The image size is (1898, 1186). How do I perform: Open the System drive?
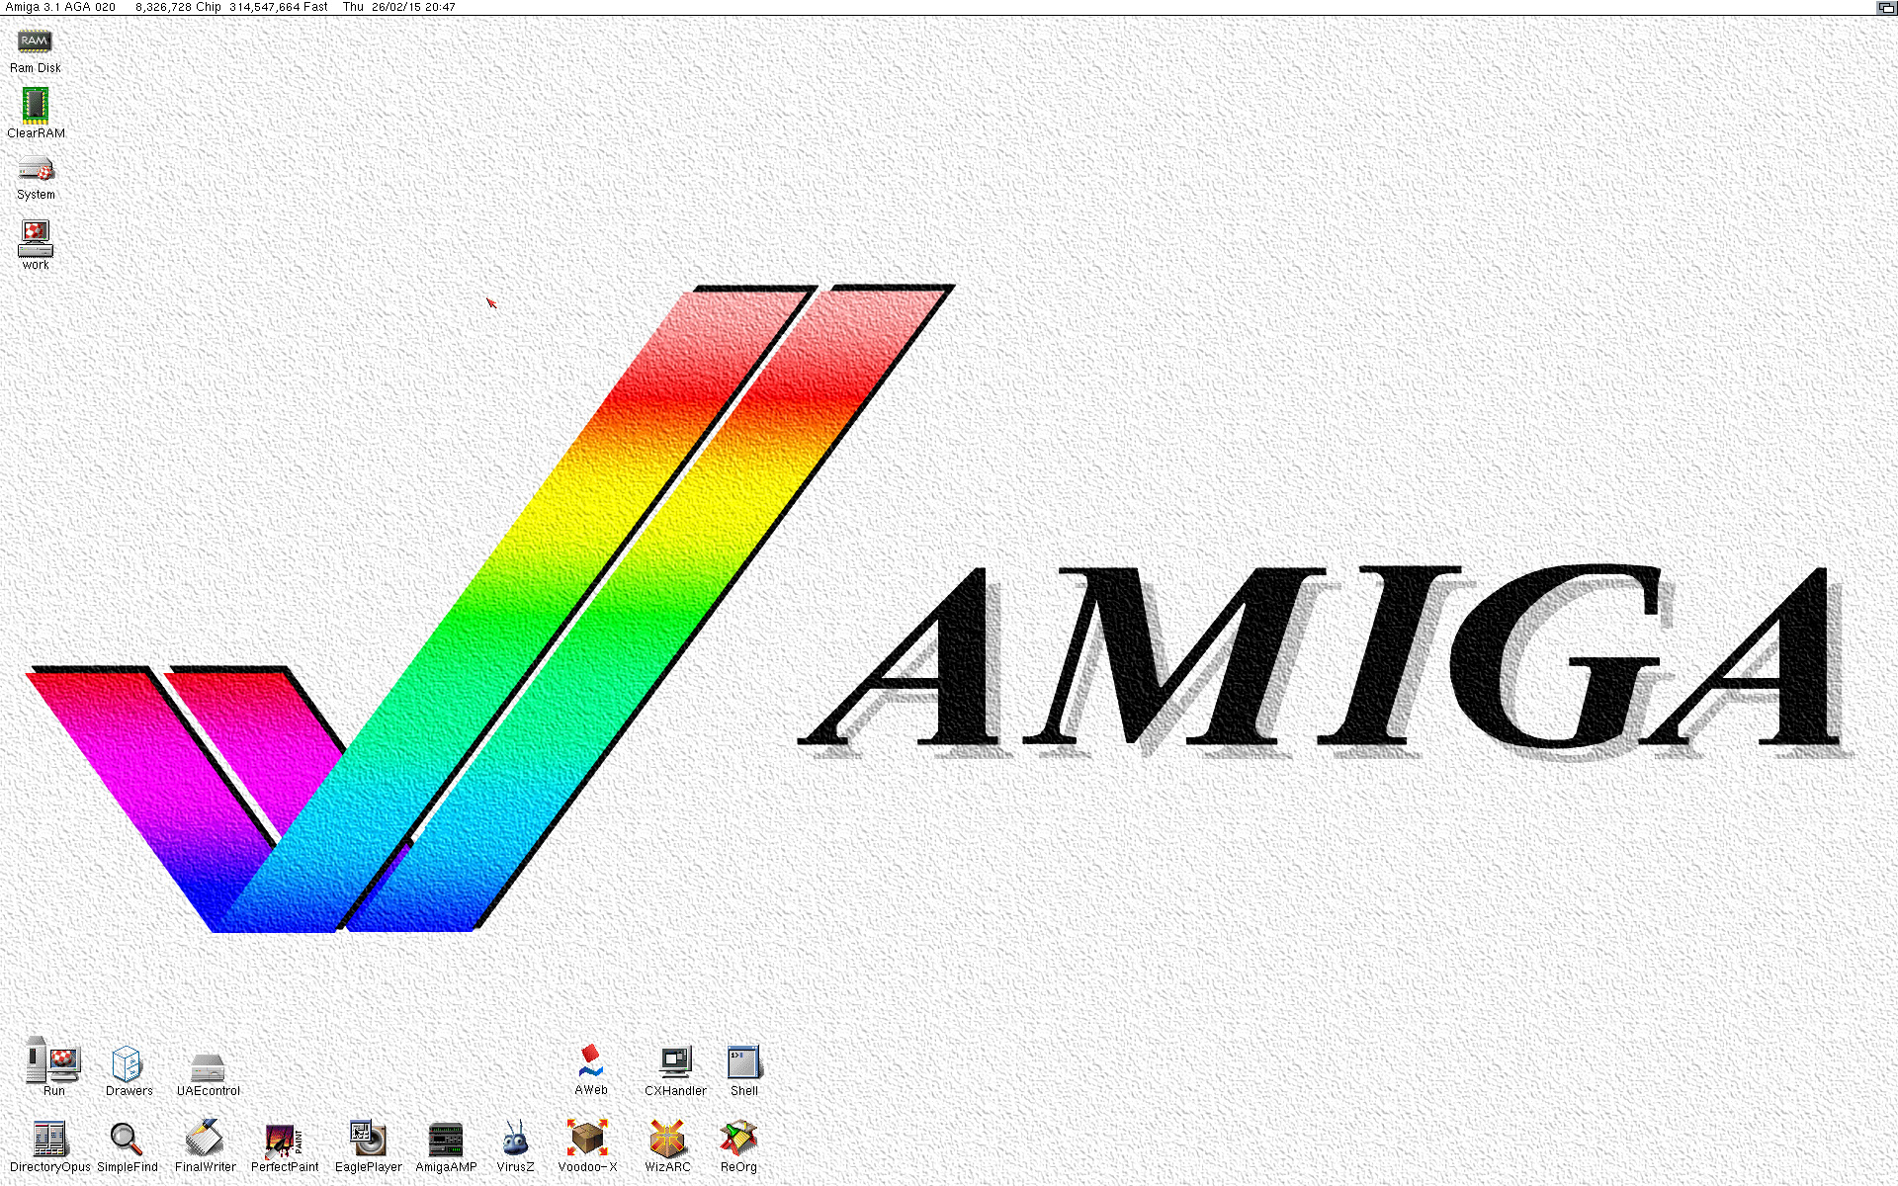point(35,170)
